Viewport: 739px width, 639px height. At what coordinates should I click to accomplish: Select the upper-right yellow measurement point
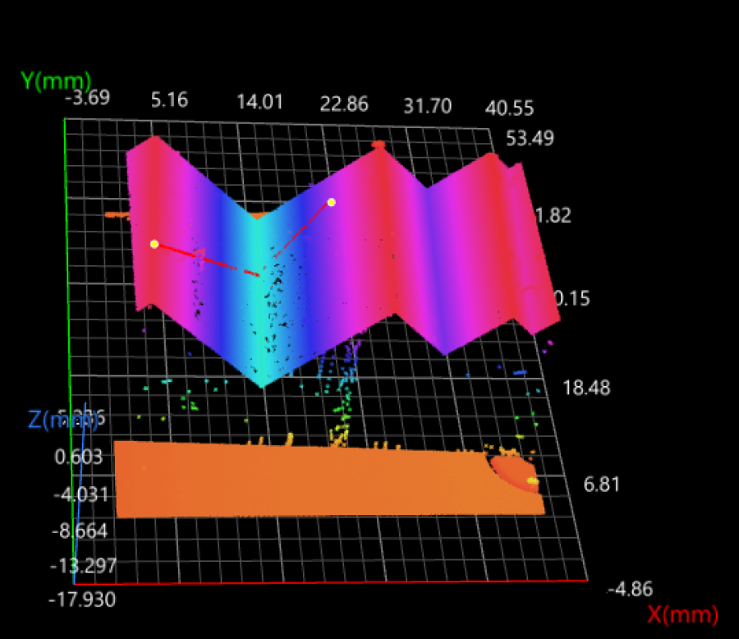332,202
